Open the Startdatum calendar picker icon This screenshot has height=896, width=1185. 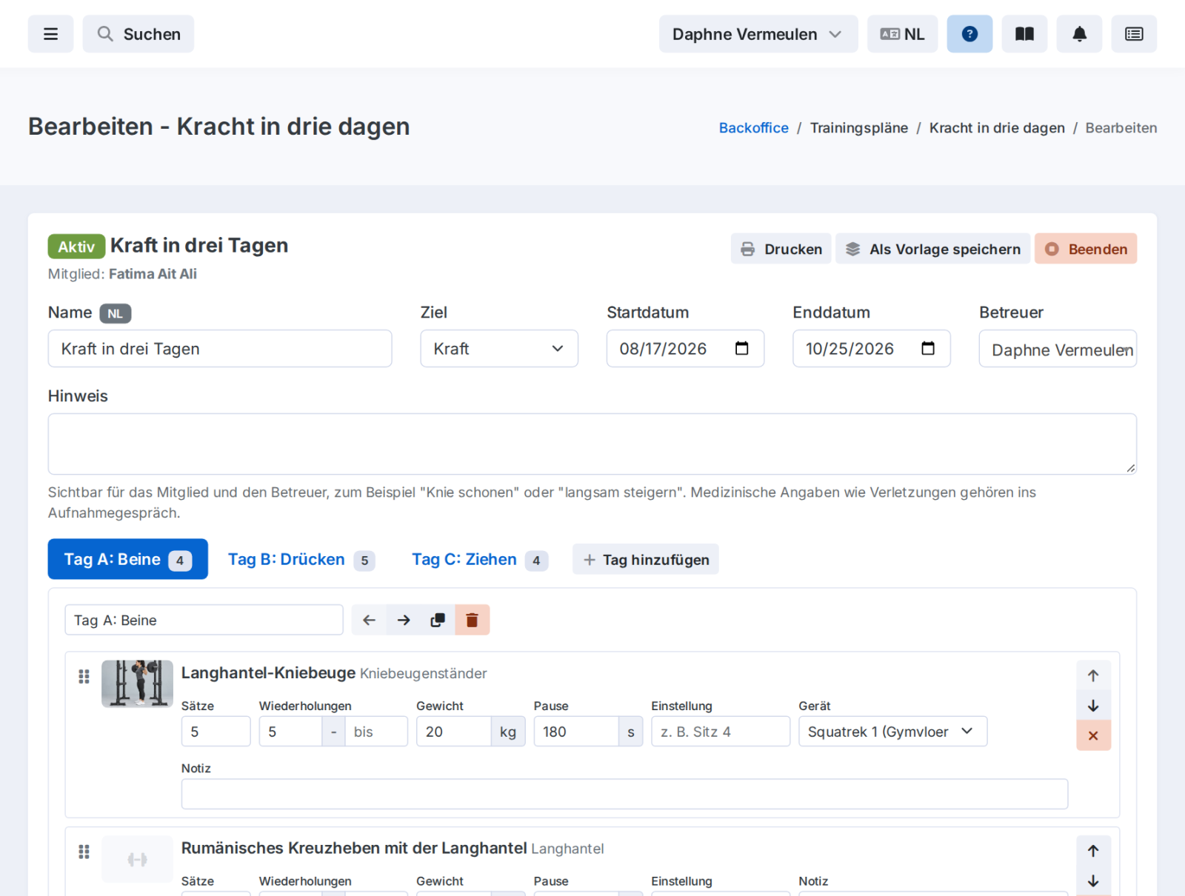coord(741,349)
